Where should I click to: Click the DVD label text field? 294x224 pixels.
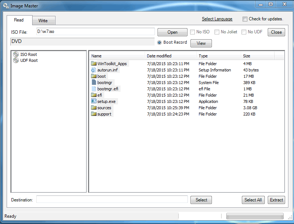(82, 42)
